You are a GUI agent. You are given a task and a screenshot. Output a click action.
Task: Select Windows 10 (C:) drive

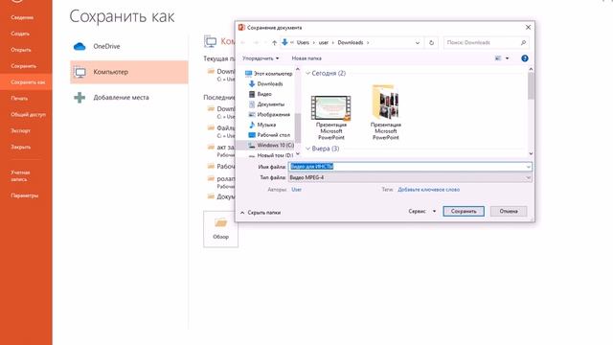[x=271, y=145]
